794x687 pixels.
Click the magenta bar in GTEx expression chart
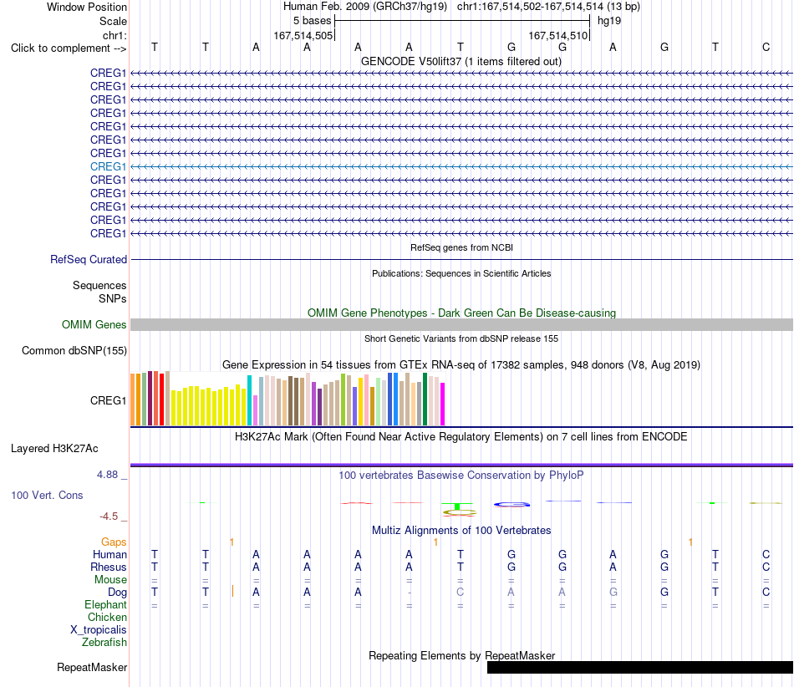(x=443, y=404)
